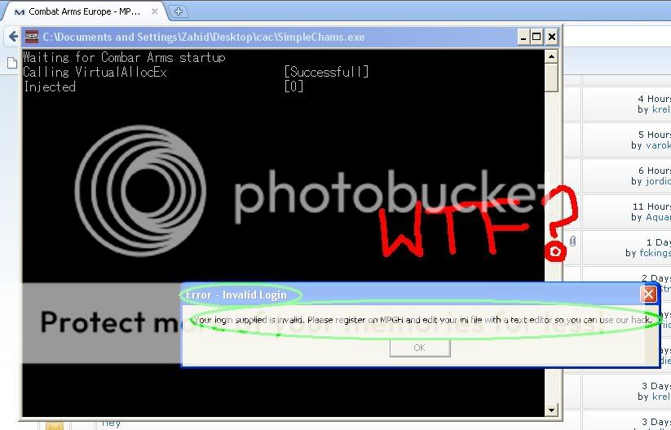
Task: Close the Error - Invalid Login dialog
Action: (x=648, y=295)
